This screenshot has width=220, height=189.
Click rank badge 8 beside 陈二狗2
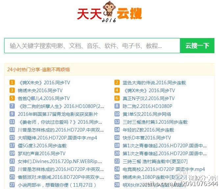[117, 106]
